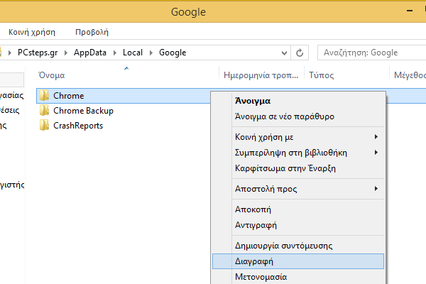Select Καρφίτσωμα στην Έναρξη menu entry
The width and height of the screenshot is (426, 284).
pyautogui.click(x=298, y=168)
